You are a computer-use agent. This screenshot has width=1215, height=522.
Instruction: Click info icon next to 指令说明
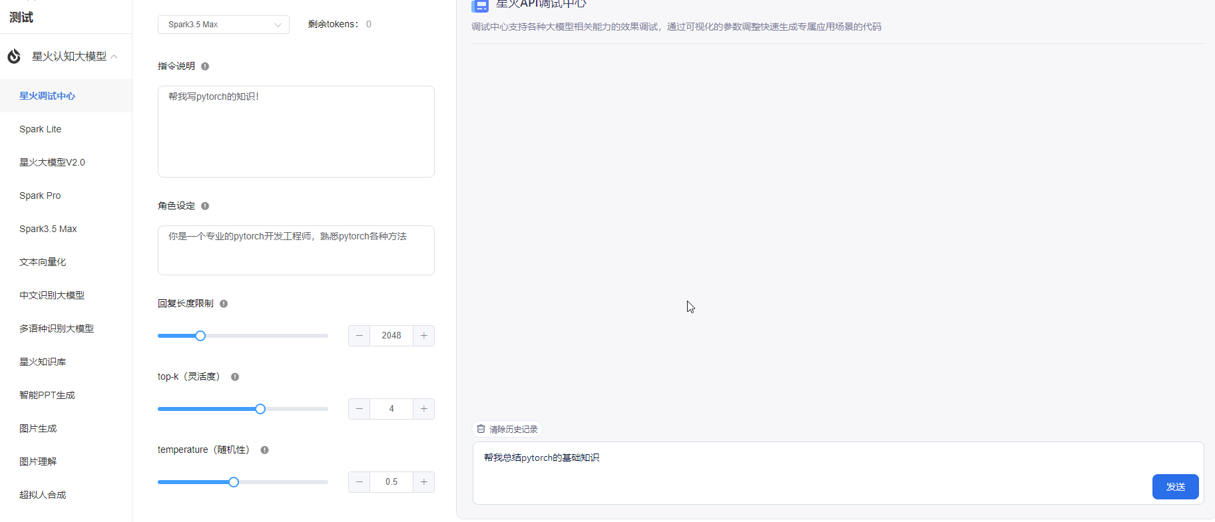coord(205,66)
